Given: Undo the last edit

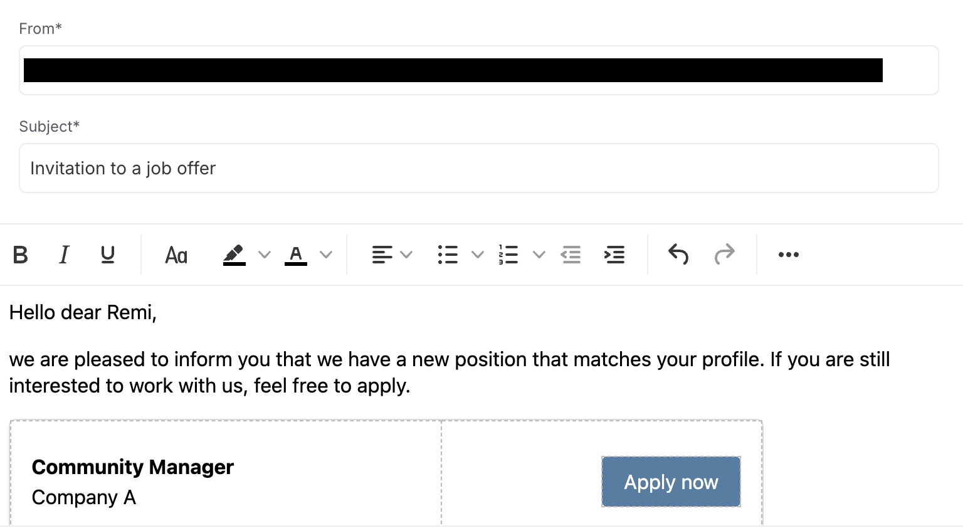Looking at the screenshot, I should 678,255.
